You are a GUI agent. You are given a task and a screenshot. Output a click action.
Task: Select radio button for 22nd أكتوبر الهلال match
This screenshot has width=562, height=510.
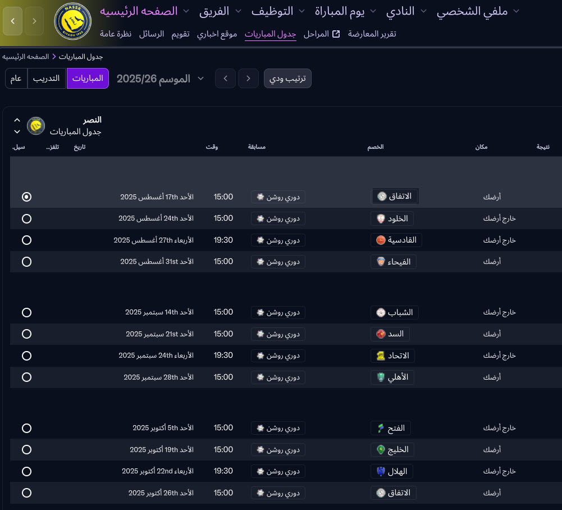tap(26, 471)
